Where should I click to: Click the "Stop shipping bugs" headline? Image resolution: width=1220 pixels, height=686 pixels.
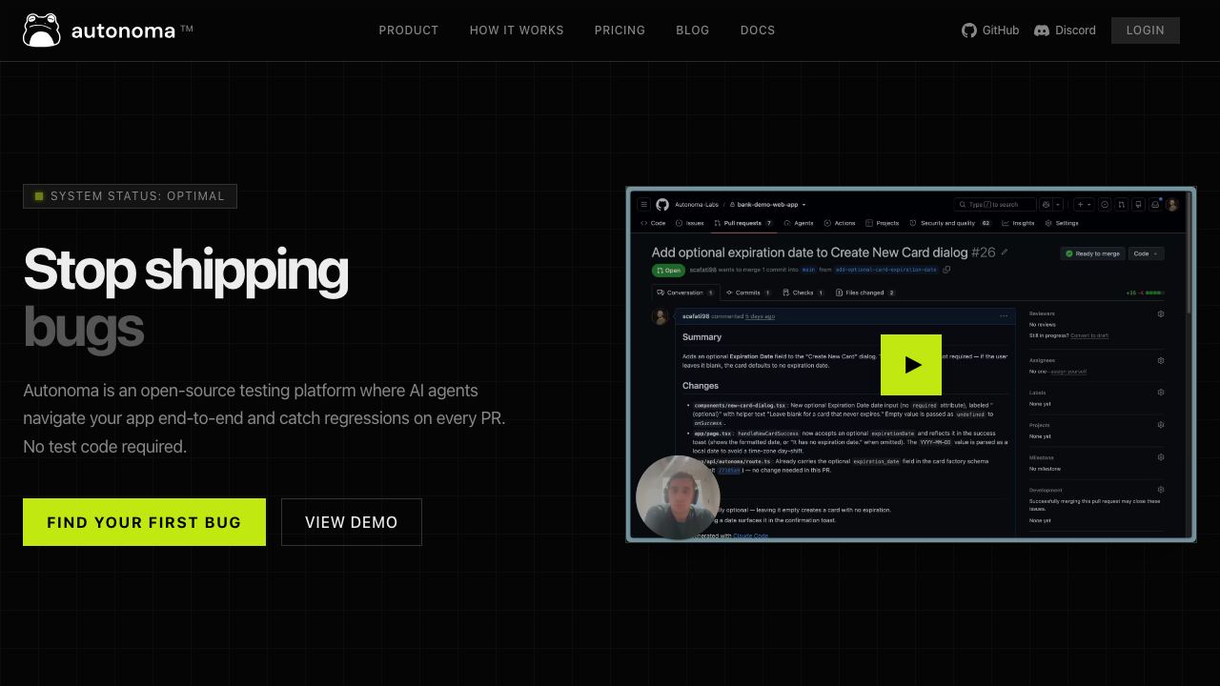point(186,297)
